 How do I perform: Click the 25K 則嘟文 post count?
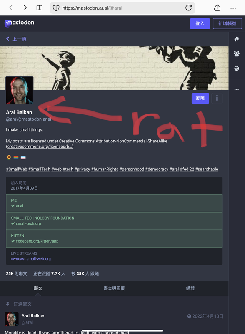click(x=16, y=274)
